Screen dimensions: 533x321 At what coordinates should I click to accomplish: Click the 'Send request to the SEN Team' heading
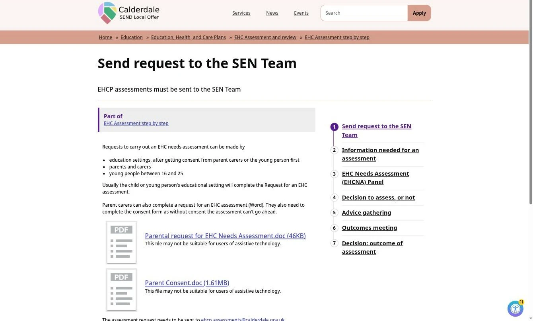click(197, 63)
